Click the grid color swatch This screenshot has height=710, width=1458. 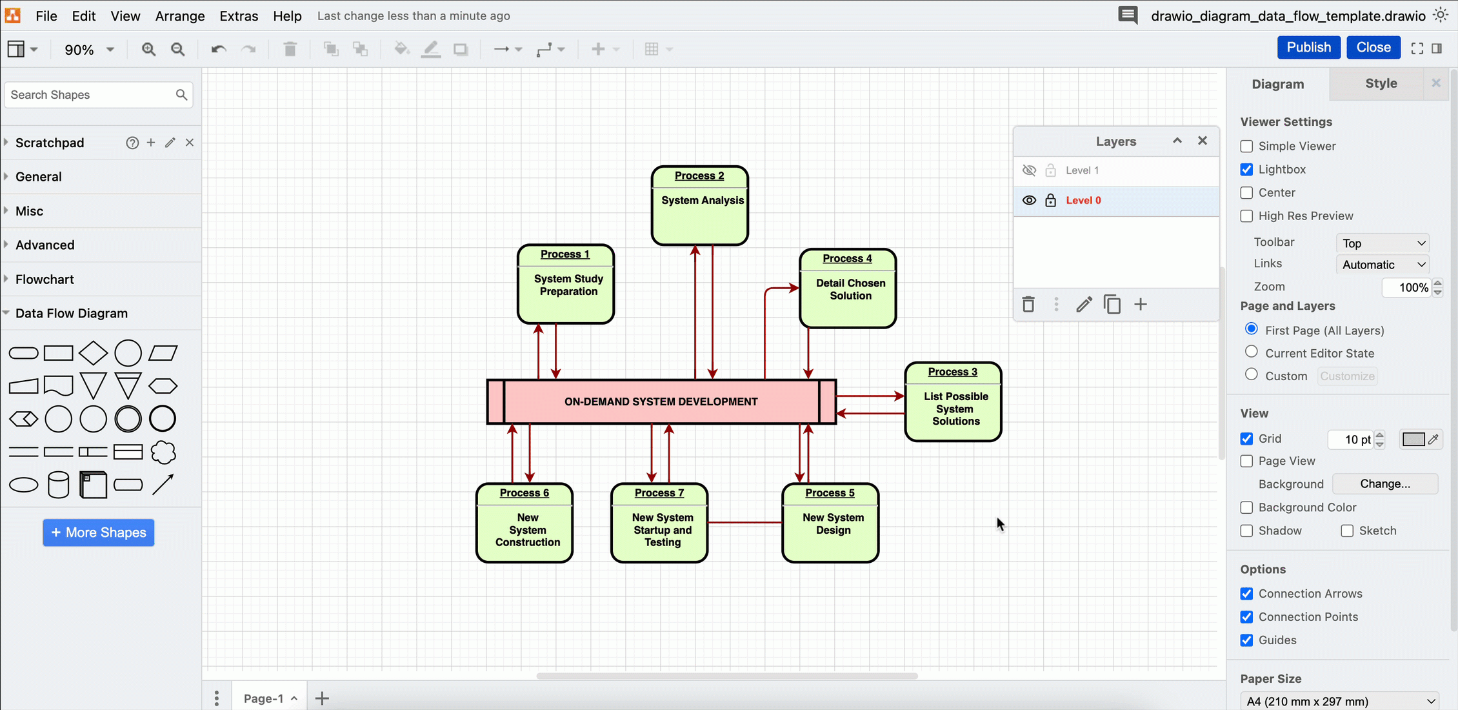(1413, 440)
